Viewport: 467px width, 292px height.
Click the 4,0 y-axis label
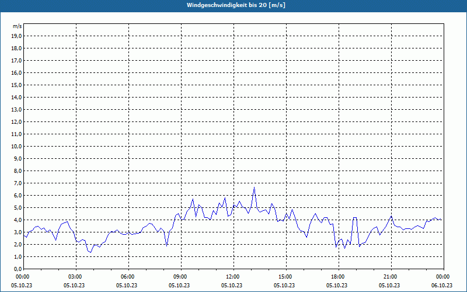click(x=18, y=220)
